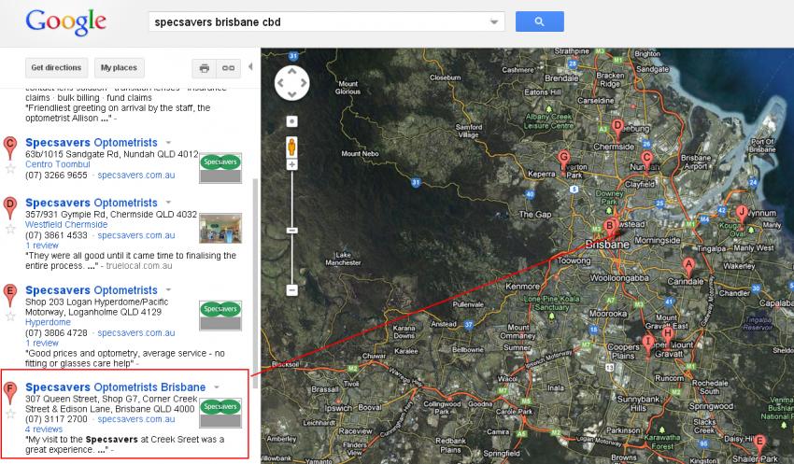Image resolution: width=794 pixels, height=464 pixels.
Task: Open truelocal.com.au source link
Action: 139,266
